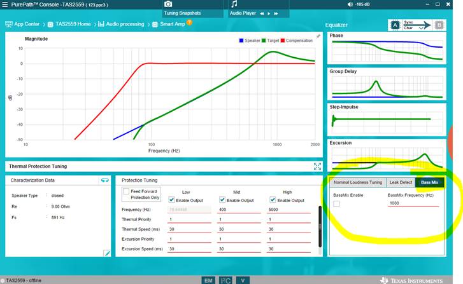463x284 pixels.
Task: Open Audio processing breadcrumb
Action: 125,24
